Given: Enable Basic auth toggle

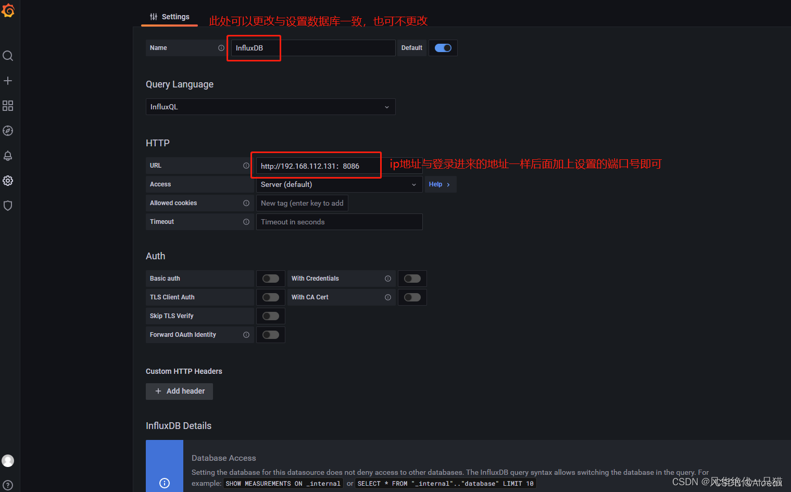Looking at the screenshot, I should pyautogui.click(x=271, y=279).
